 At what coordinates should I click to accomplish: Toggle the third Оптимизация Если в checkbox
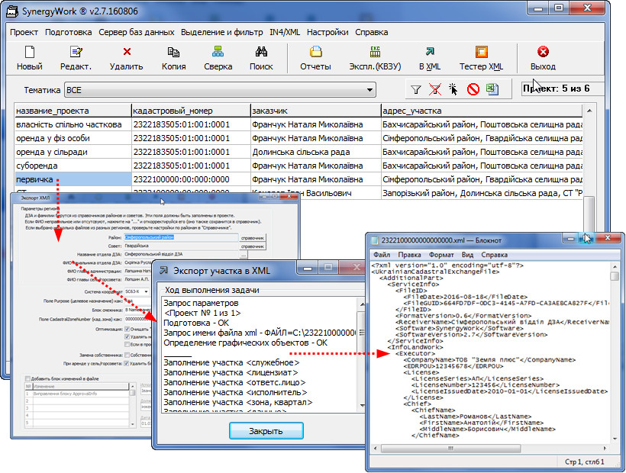pos(127,344)
